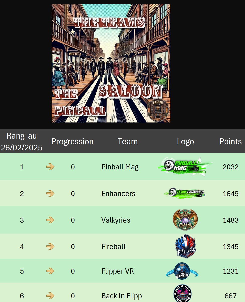Click the Pinball Mag team name
This screenshot has height=302, width=245.
(x=120, y=167)
